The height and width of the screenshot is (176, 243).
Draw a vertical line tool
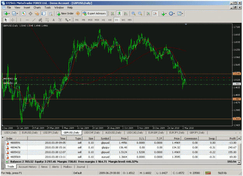coord(21,20)
